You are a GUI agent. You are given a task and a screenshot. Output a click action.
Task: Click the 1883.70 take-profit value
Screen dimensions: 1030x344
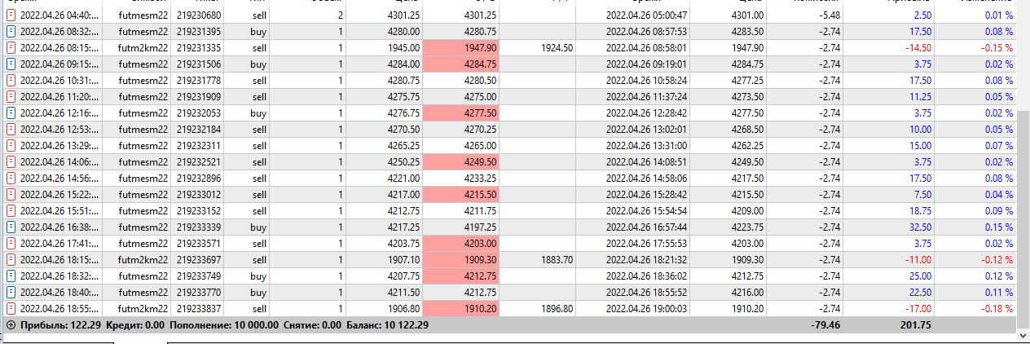coord(557,260)
